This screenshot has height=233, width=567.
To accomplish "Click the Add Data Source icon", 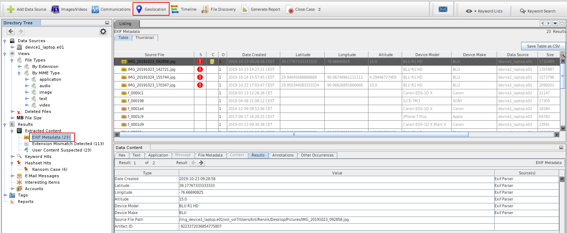I will click(x=11, y=9).
